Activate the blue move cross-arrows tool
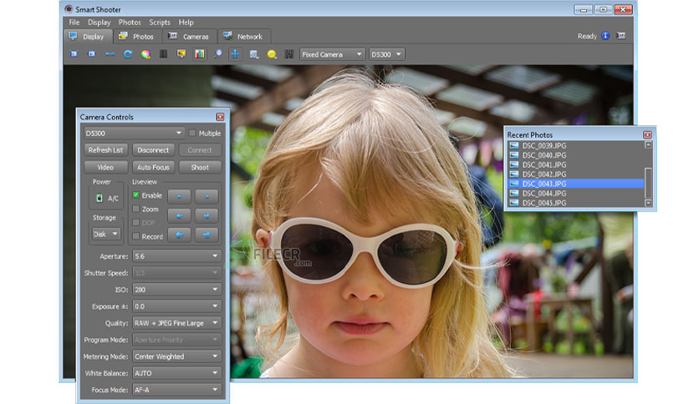699x404 pixels. tap(235, 54)
